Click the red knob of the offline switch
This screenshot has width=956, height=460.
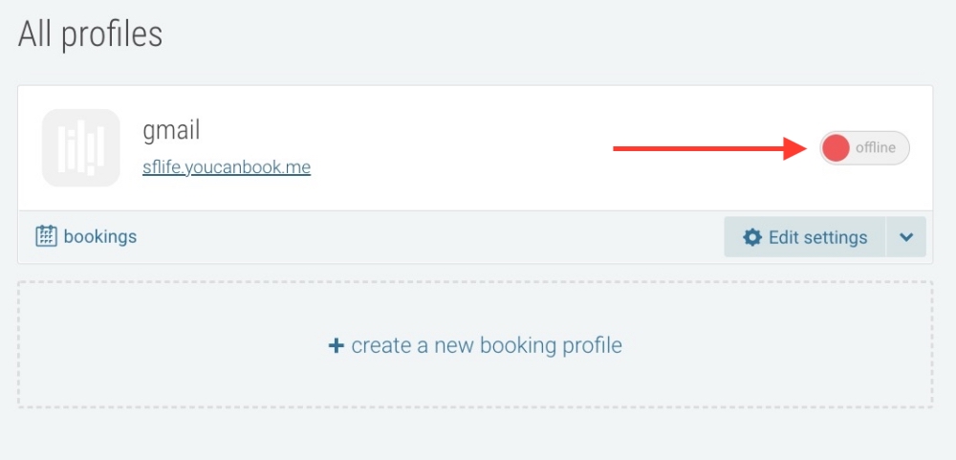[x=836, y=148]
